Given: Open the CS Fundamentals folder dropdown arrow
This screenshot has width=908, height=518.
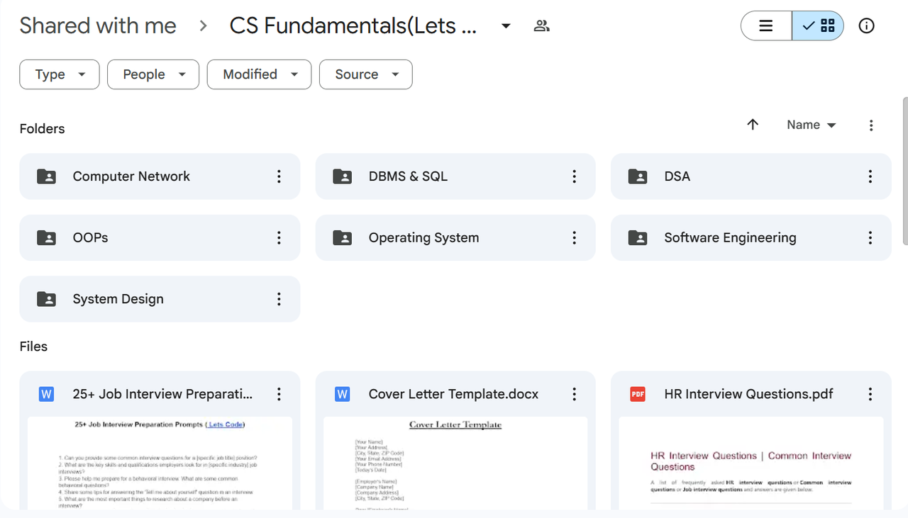Looking at the screenshot, I should (x=506, y=26).
